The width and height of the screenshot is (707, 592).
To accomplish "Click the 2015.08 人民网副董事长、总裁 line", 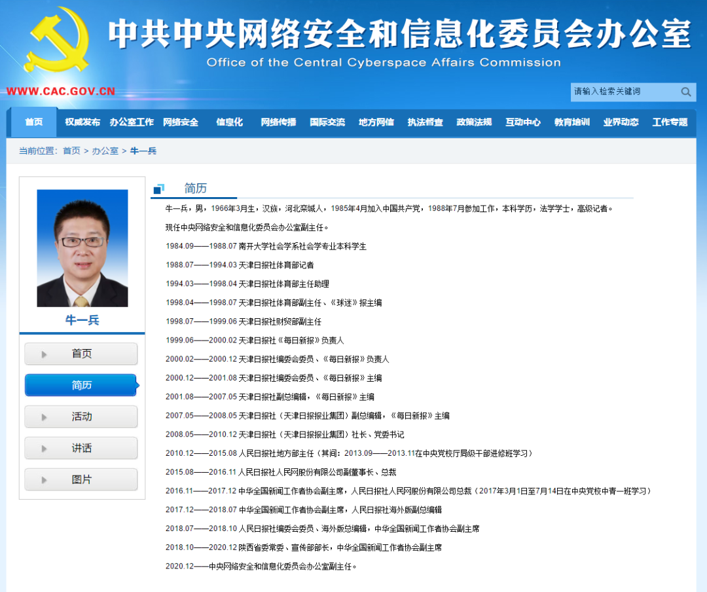I will coord(281,472).
